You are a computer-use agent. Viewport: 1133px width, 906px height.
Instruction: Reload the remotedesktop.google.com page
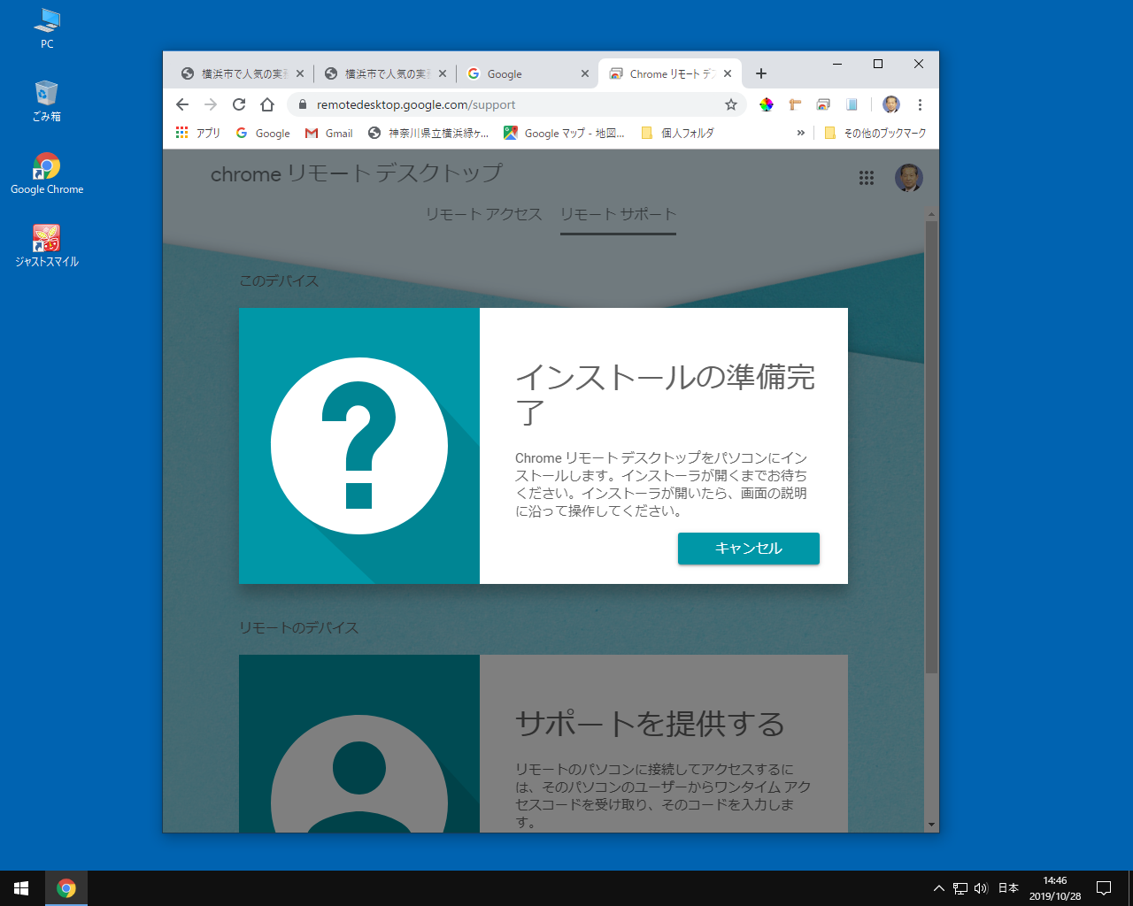[239, 104]
